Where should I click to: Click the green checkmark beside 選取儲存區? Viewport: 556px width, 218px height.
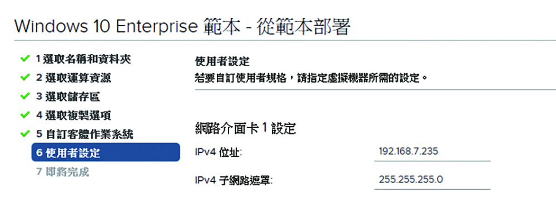coord(24,96)
